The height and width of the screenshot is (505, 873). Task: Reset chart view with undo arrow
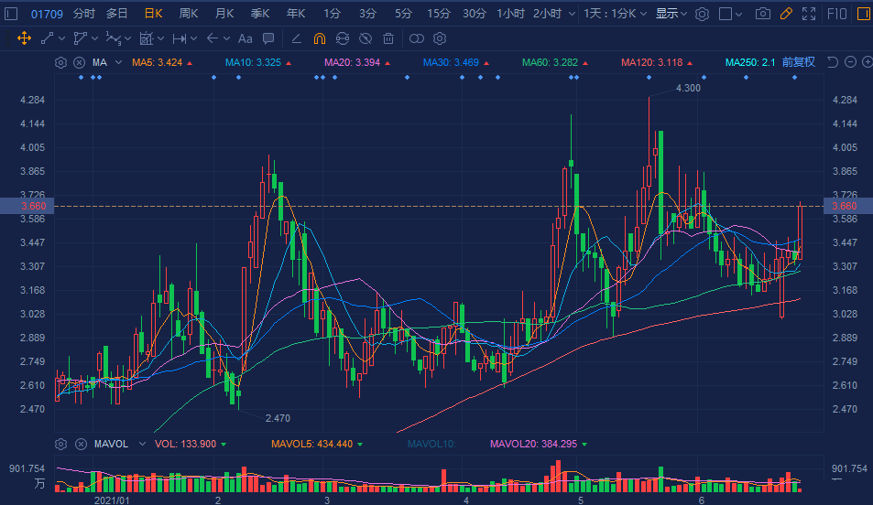pyautogui.click(x=833, y=61)
